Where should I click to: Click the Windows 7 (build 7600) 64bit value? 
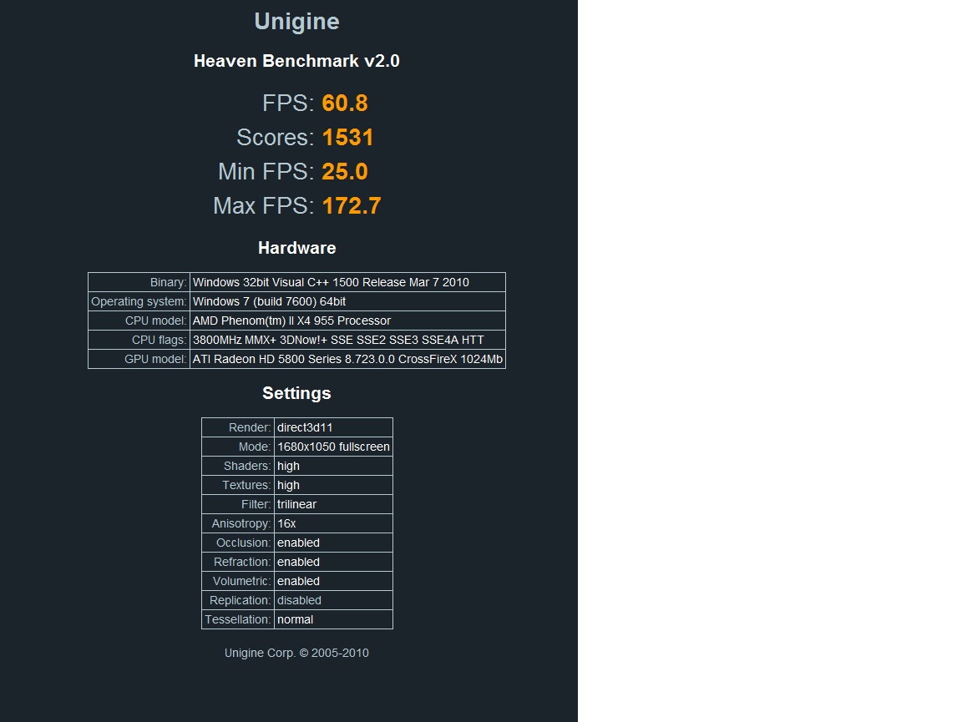coord(348,301)
